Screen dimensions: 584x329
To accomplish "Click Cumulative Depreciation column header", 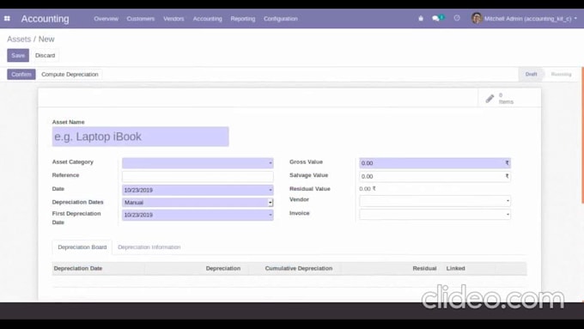I will coord(299,268).
